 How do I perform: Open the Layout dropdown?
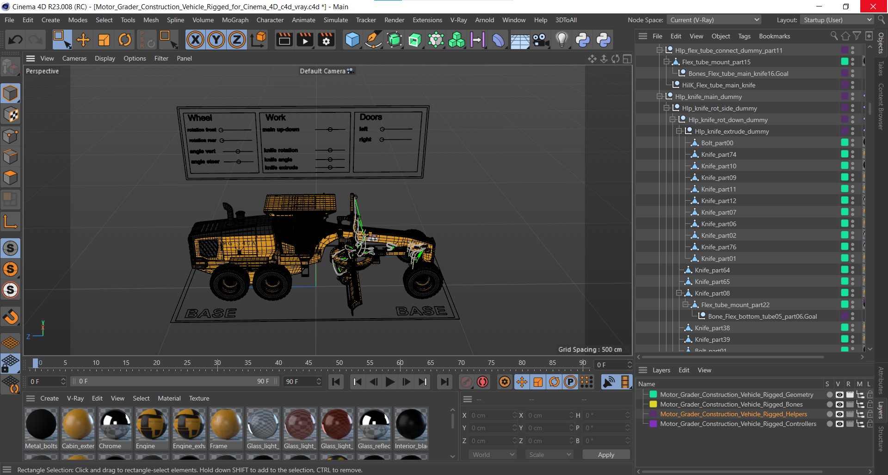(x=837, y=20)
